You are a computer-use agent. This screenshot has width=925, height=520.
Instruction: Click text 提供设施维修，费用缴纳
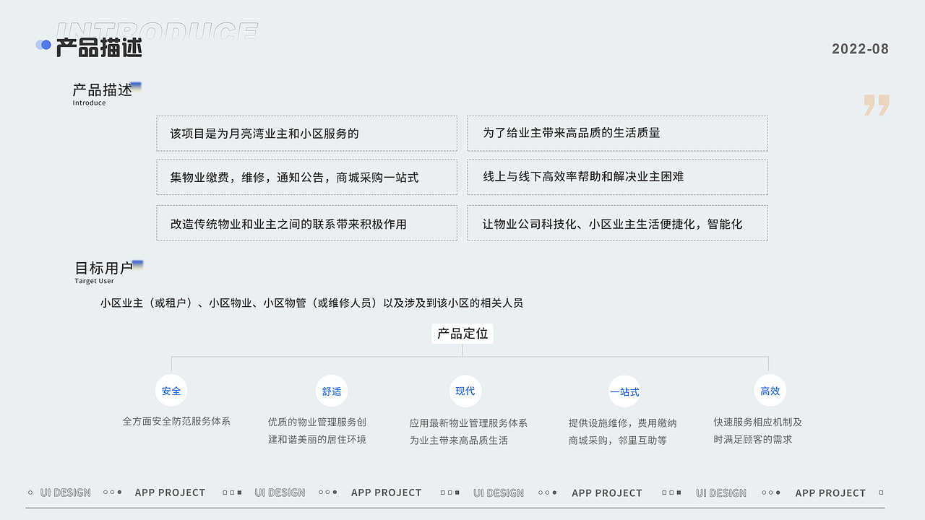[x=623, y=423]
